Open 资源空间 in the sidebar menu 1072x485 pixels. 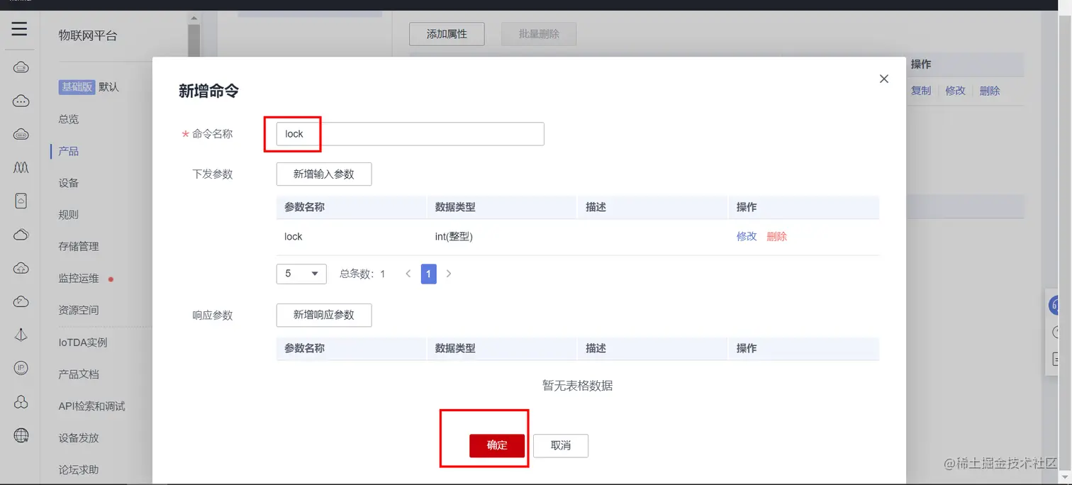click(79, 311)
